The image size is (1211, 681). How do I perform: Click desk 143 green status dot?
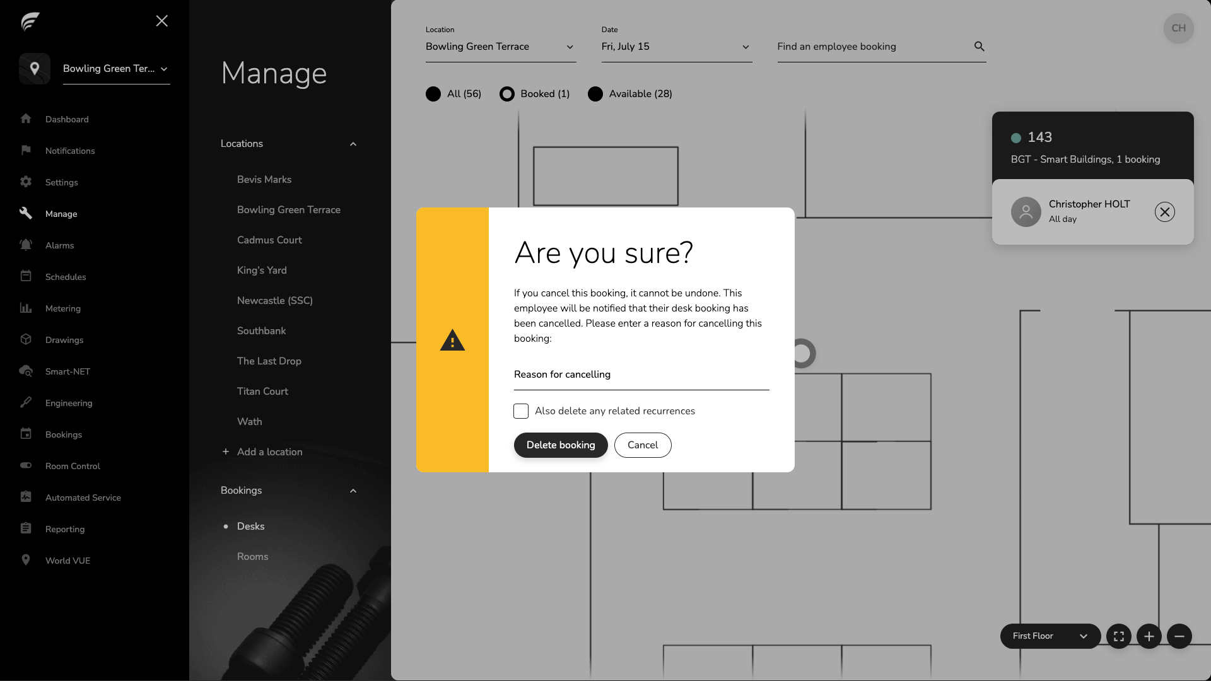point(1016,138)
